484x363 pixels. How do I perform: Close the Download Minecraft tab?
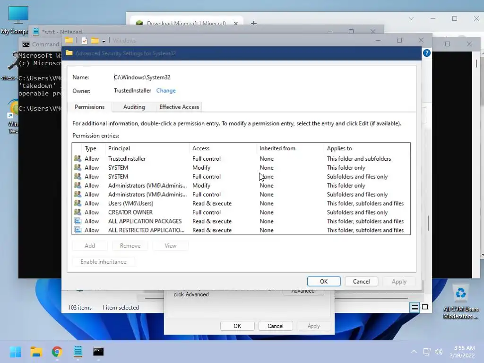click(236, 24)
